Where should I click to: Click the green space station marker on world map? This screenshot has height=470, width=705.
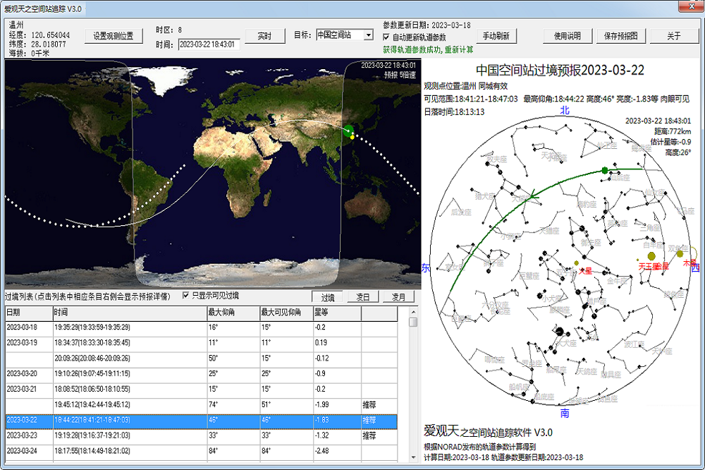(347, 129)
